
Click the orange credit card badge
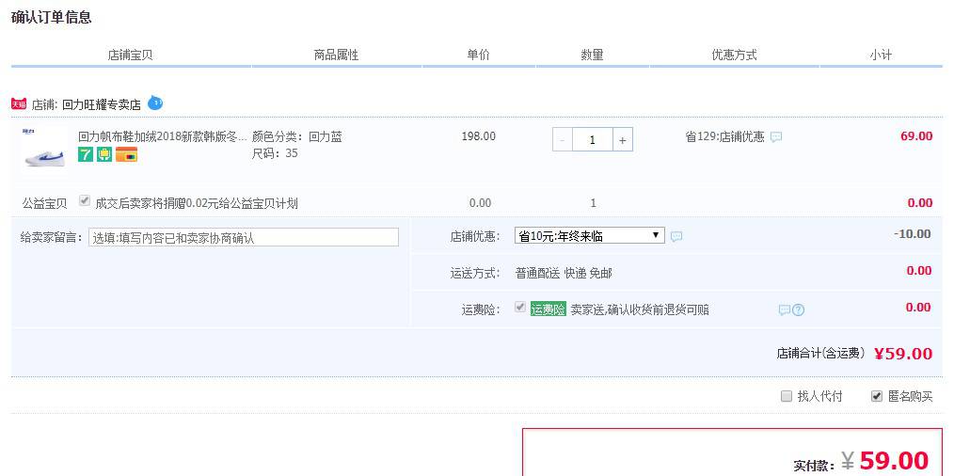coord(126,155)
